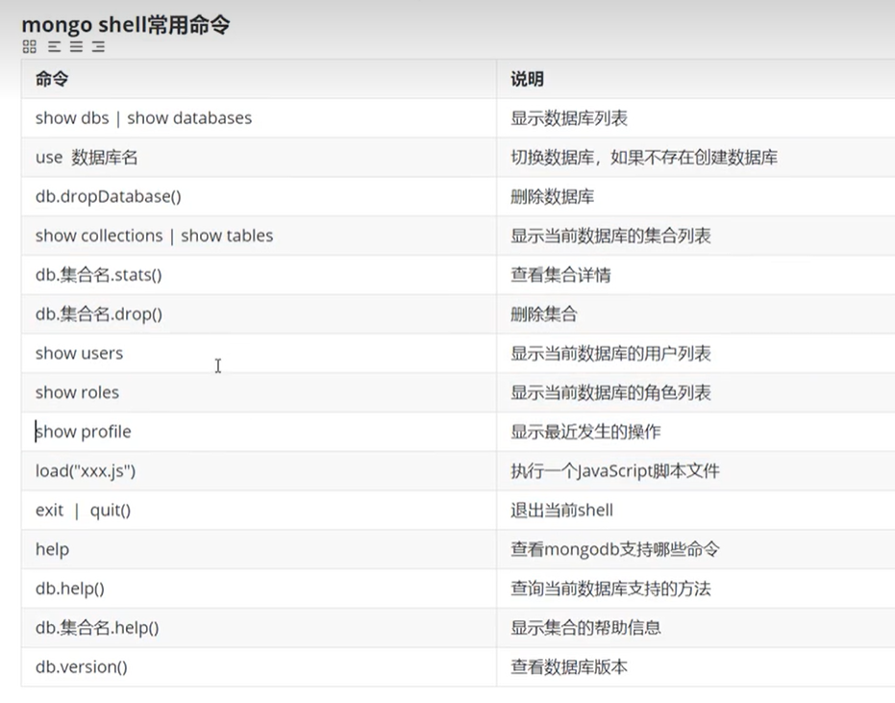
Task: Click the 'db.集合名.stats()' command cell
Action: [x=259, y=275]
